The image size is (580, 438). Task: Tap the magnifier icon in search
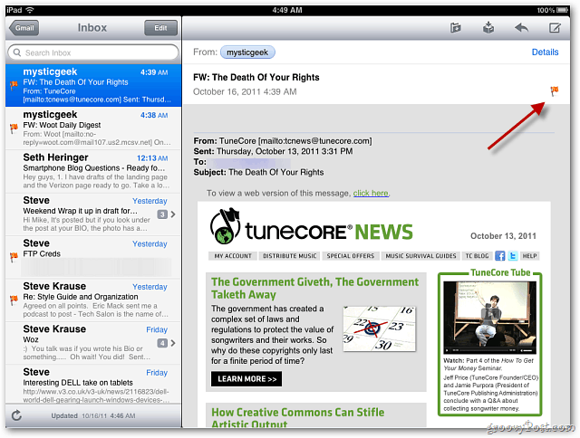17,52
